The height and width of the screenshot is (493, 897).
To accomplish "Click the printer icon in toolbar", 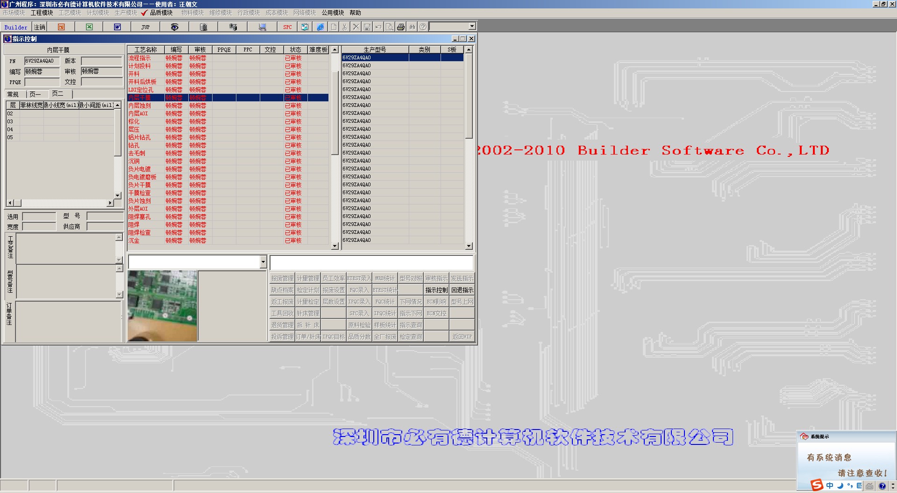I will pos(401,27).
